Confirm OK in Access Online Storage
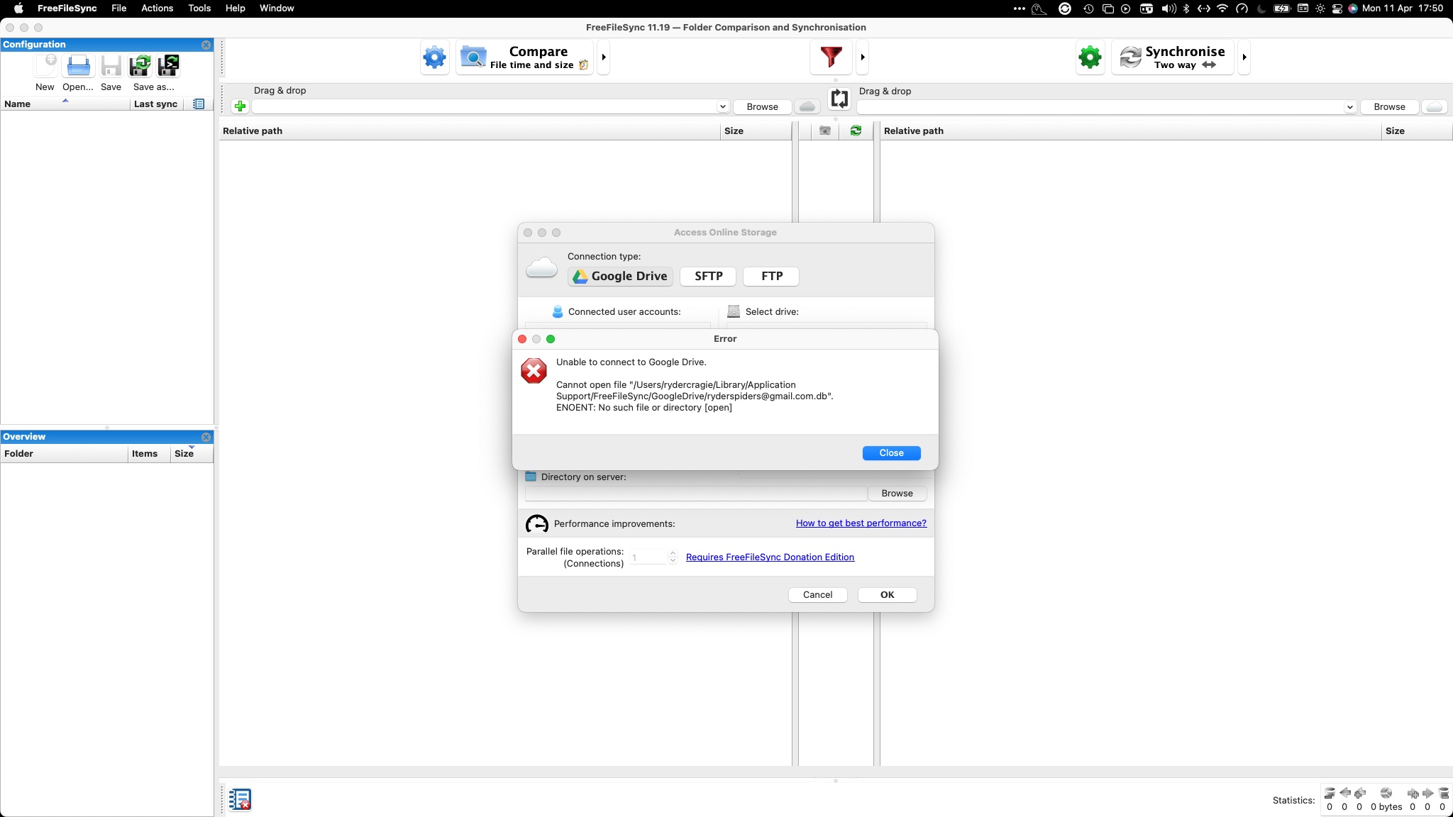The image size is (1453, 817). click(x=887, y=595)
